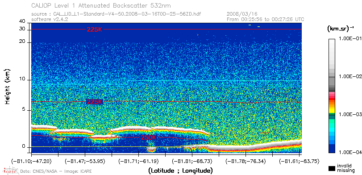Click the '(-81.71;-61.19)' coordinate label

click(x=138, y=161)
